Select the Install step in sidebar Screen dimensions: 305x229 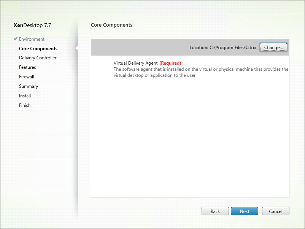coord(25,96)
